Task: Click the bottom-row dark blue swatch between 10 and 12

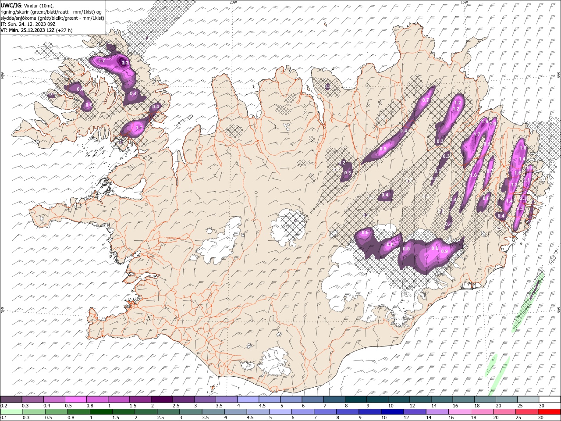Action: (392, 412)
